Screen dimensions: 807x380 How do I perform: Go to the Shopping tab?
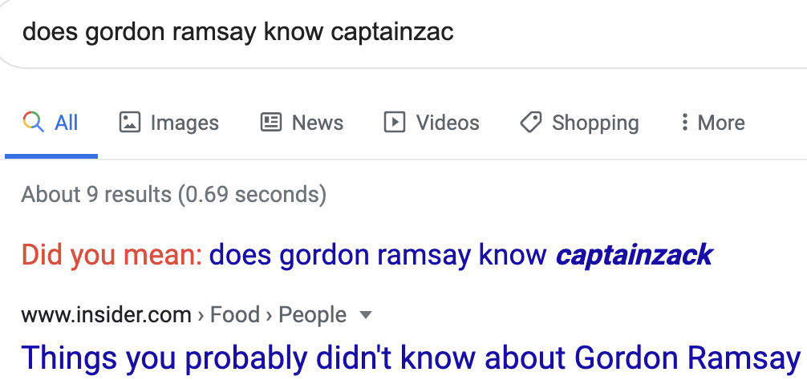coord(579,123)
